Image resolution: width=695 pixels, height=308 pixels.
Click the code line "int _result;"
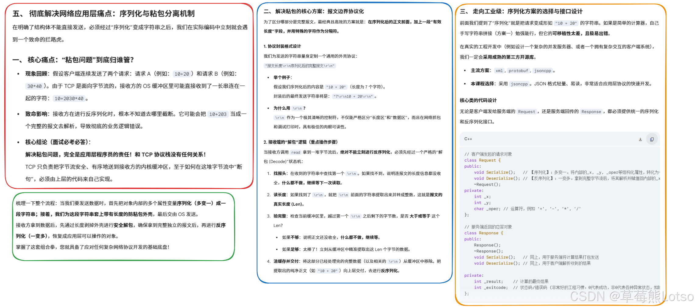click(x=488, y=282)
